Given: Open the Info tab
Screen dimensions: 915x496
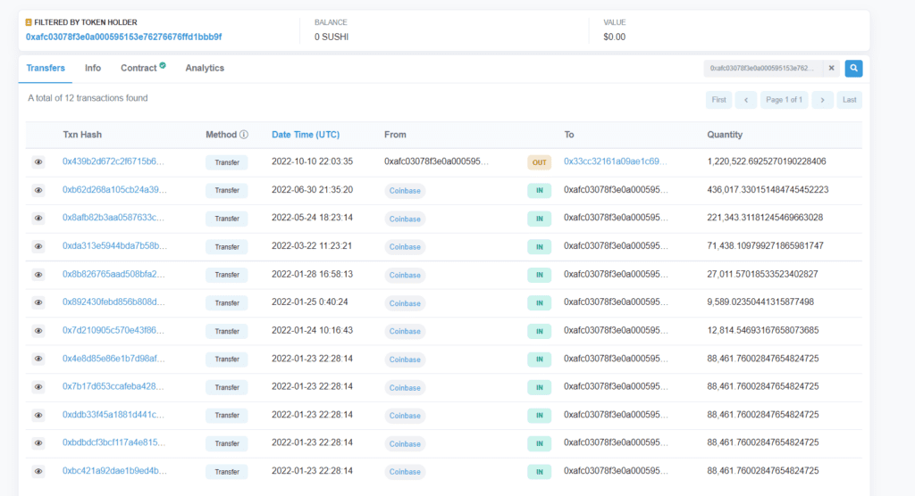Looking at the screenshot, I should [93, 68].
